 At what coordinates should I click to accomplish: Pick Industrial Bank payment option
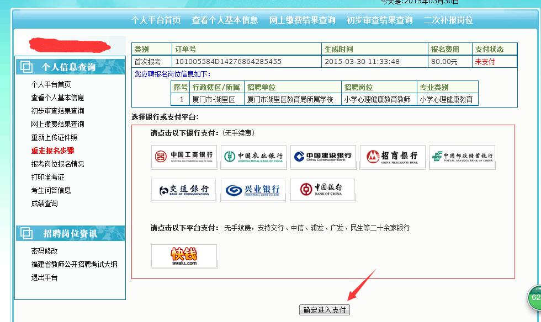tap(253, 190)
